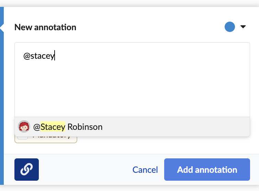Image resolution: width=259 pixels, height=191 pixels.
Task: Place cursor in typed @stacey text
Action: 39,56
